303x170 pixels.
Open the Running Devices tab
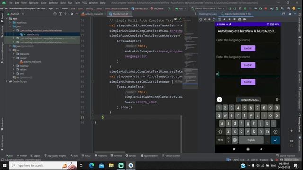click(208, 14)
